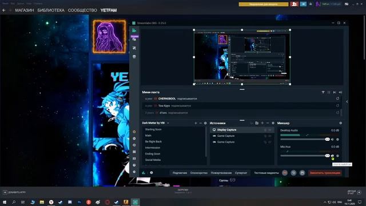This screenshot has height=206, width=366.
Task: Open performance stats icon in footer
Action: point(144,173)
